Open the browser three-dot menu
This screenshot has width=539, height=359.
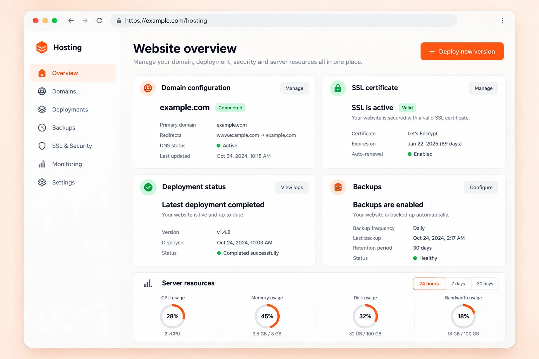(502, 21)
